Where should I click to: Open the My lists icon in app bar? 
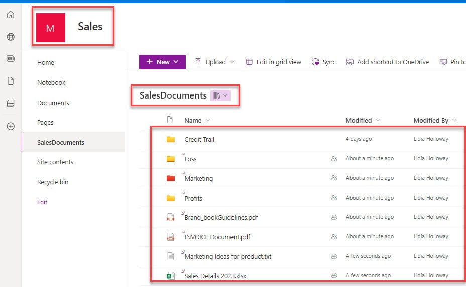coord(11,103)
